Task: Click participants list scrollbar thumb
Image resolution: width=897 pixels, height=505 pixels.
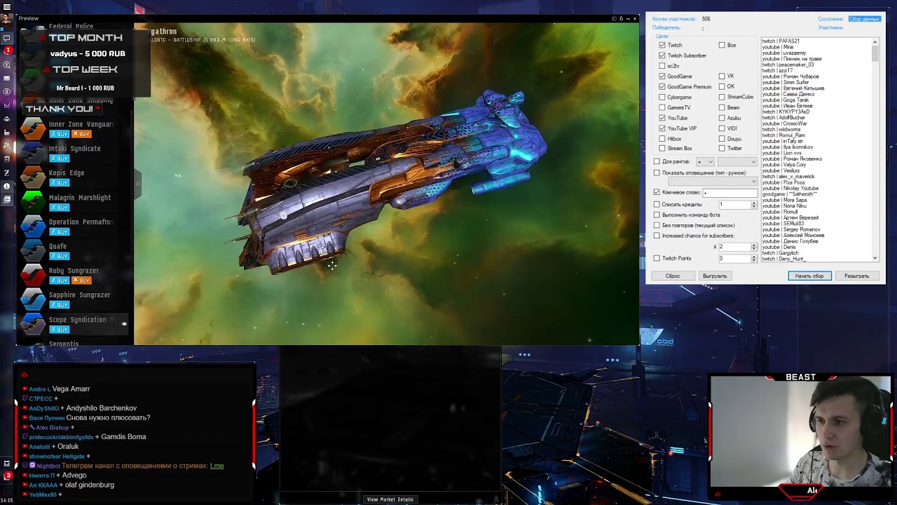Action: [x=875, y=53]
